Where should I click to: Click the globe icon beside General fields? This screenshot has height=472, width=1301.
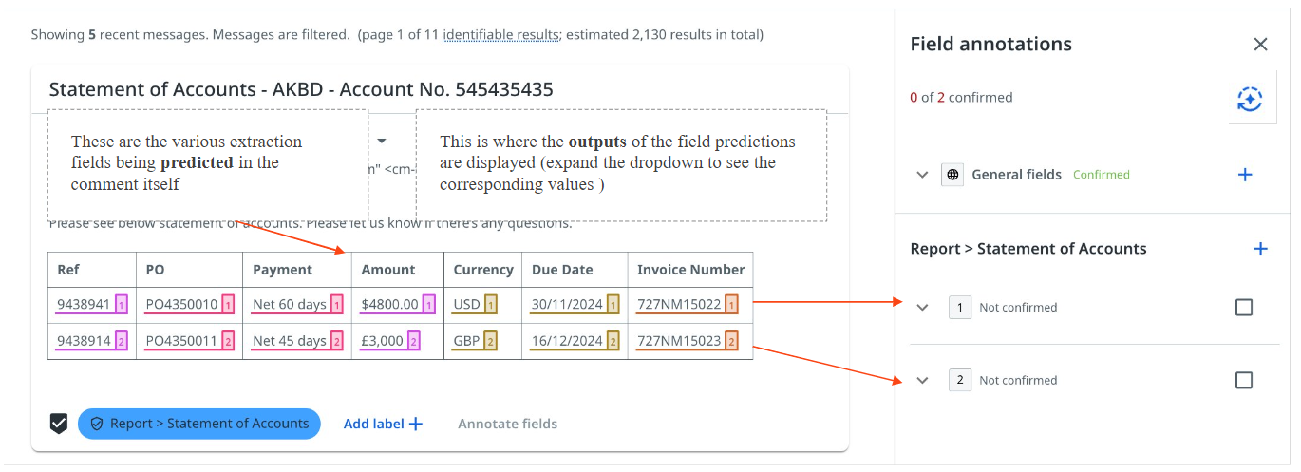pyautogui.click(x=952, y=175)
